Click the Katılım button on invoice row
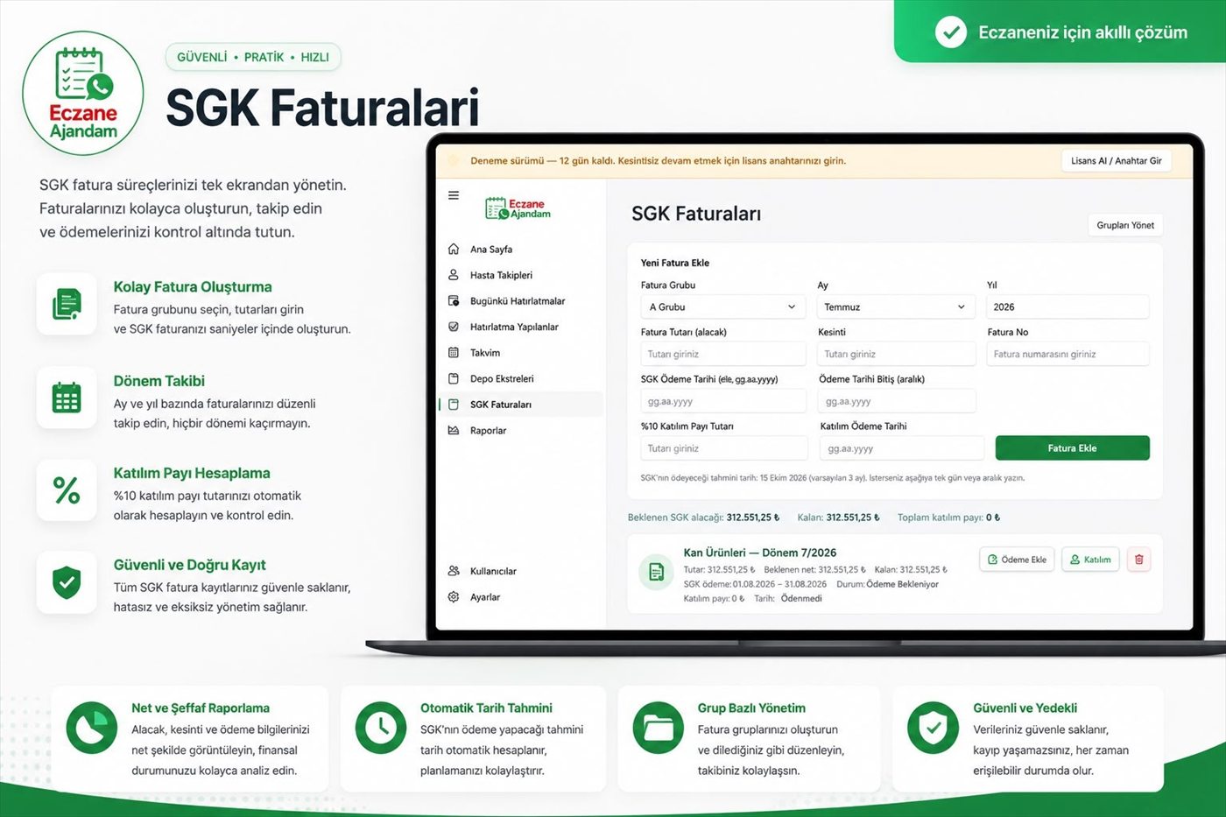Image resolution: width=1226 pixels, height=817 pixels. pos(1090,560)
